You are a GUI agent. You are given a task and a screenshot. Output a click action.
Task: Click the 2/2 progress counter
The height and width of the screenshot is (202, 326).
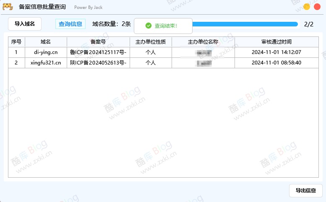point(309,24)
